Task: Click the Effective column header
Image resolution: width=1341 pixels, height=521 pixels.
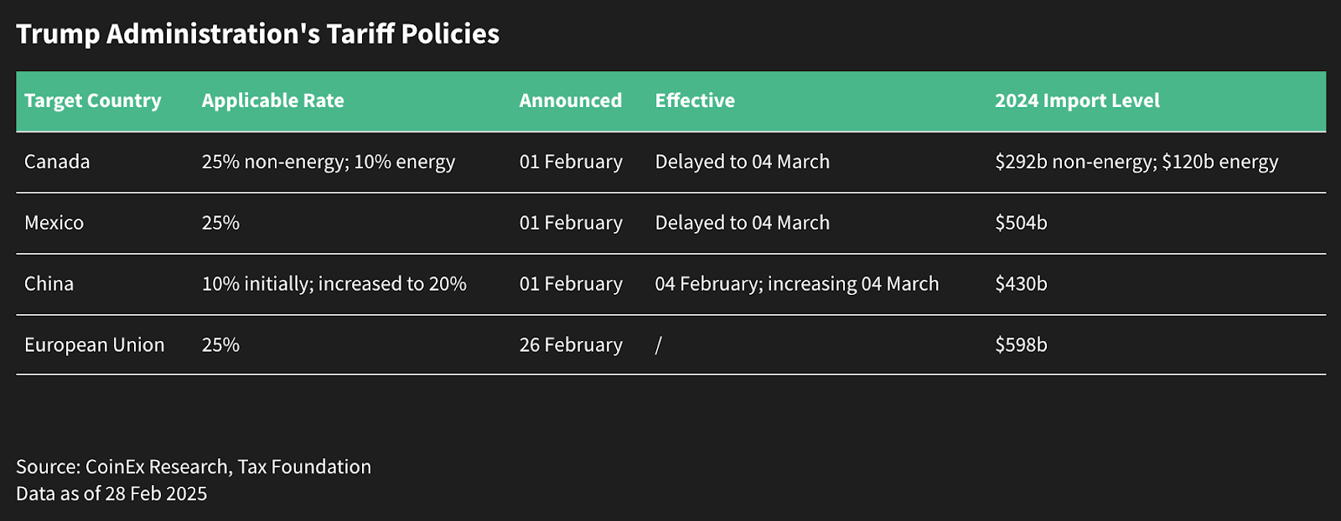Action: (695, 101)
